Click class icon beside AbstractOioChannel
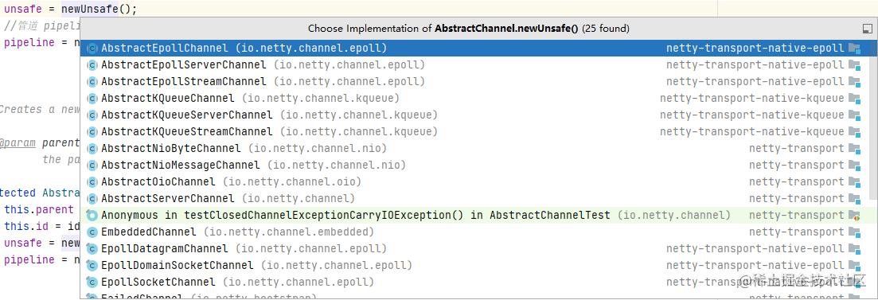This screenshot has width=878, height=300. (92, 182)
